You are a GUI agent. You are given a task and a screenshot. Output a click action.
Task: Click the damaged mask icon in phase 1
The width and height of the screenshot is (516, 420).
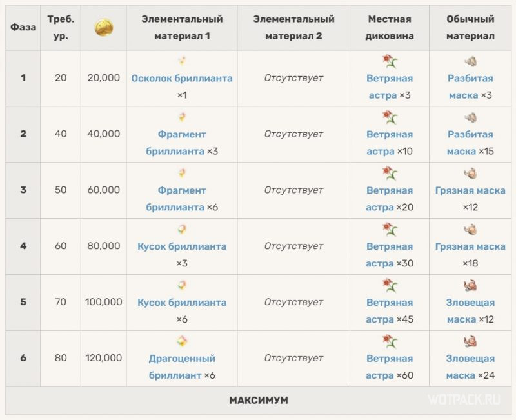click(471, 61)
